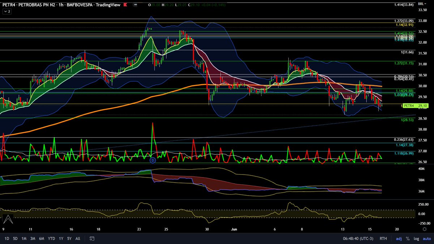Select the 1D date range

7,239
